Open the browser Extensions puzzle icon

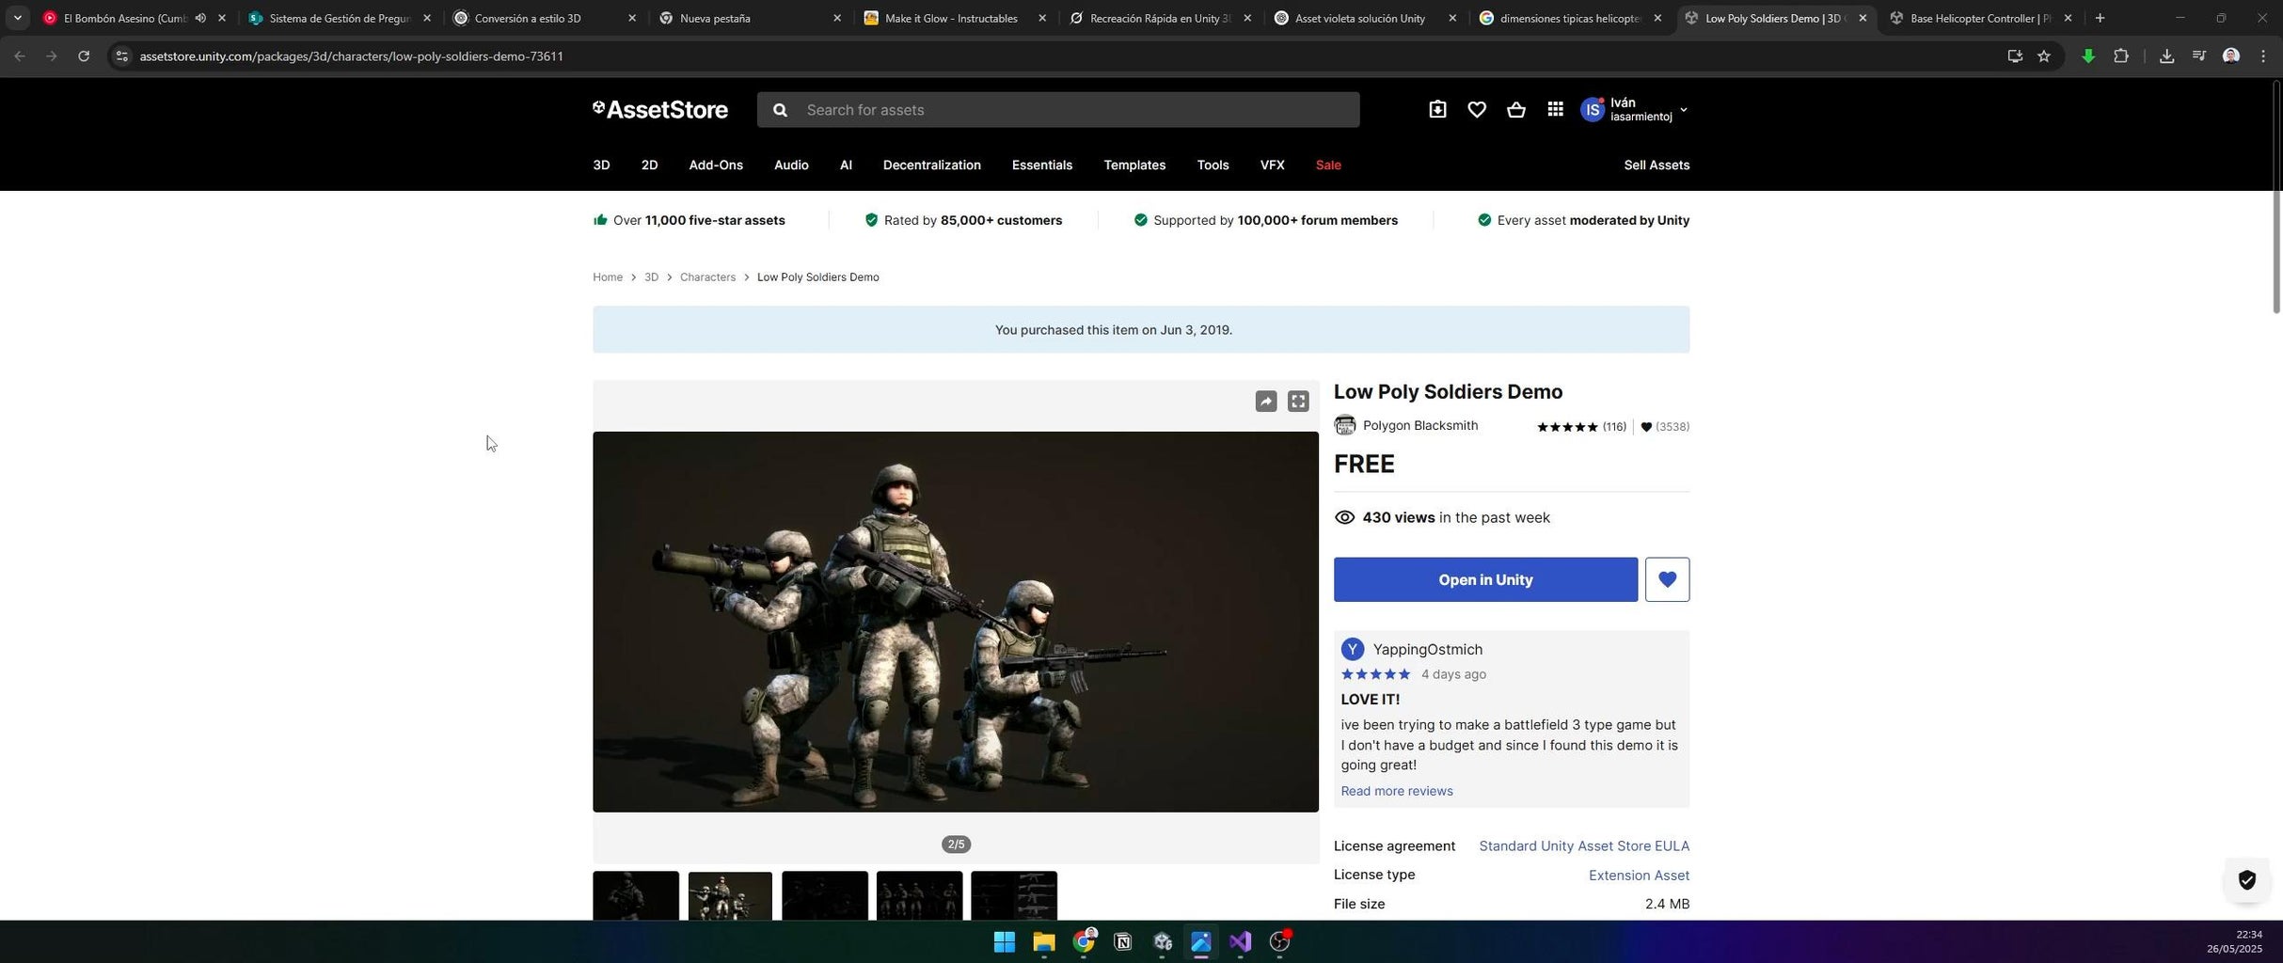click(x=2120, y=56)
